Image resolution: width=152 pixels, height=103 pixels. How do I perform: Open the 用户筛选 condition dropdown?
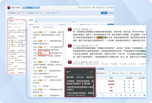[x=52, y=27]
